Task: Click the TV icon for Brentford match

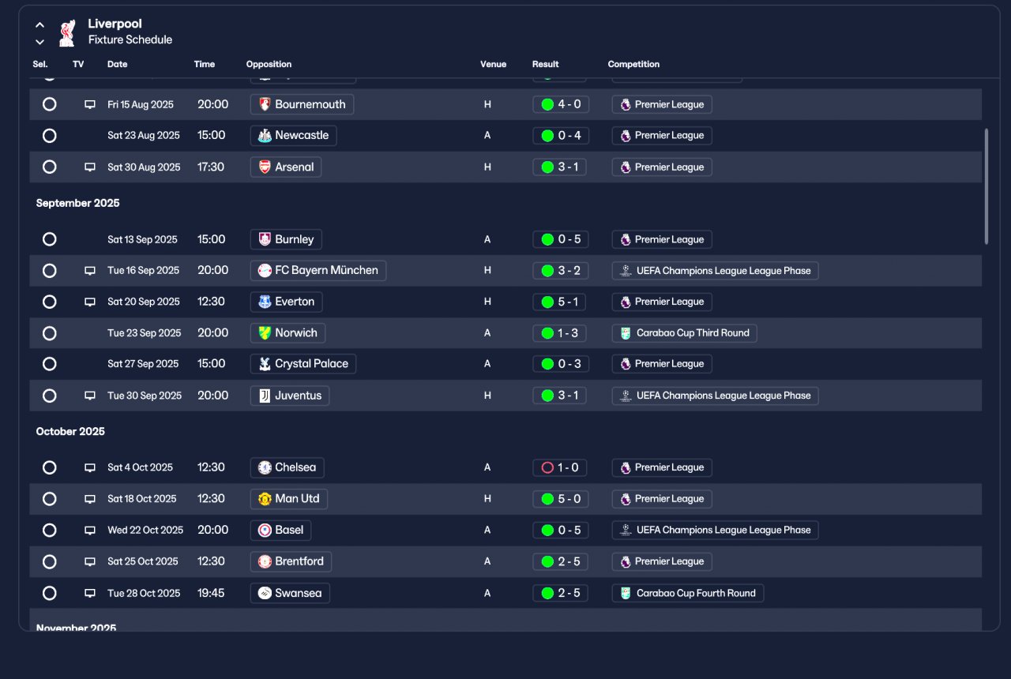Action: (90, 561)
